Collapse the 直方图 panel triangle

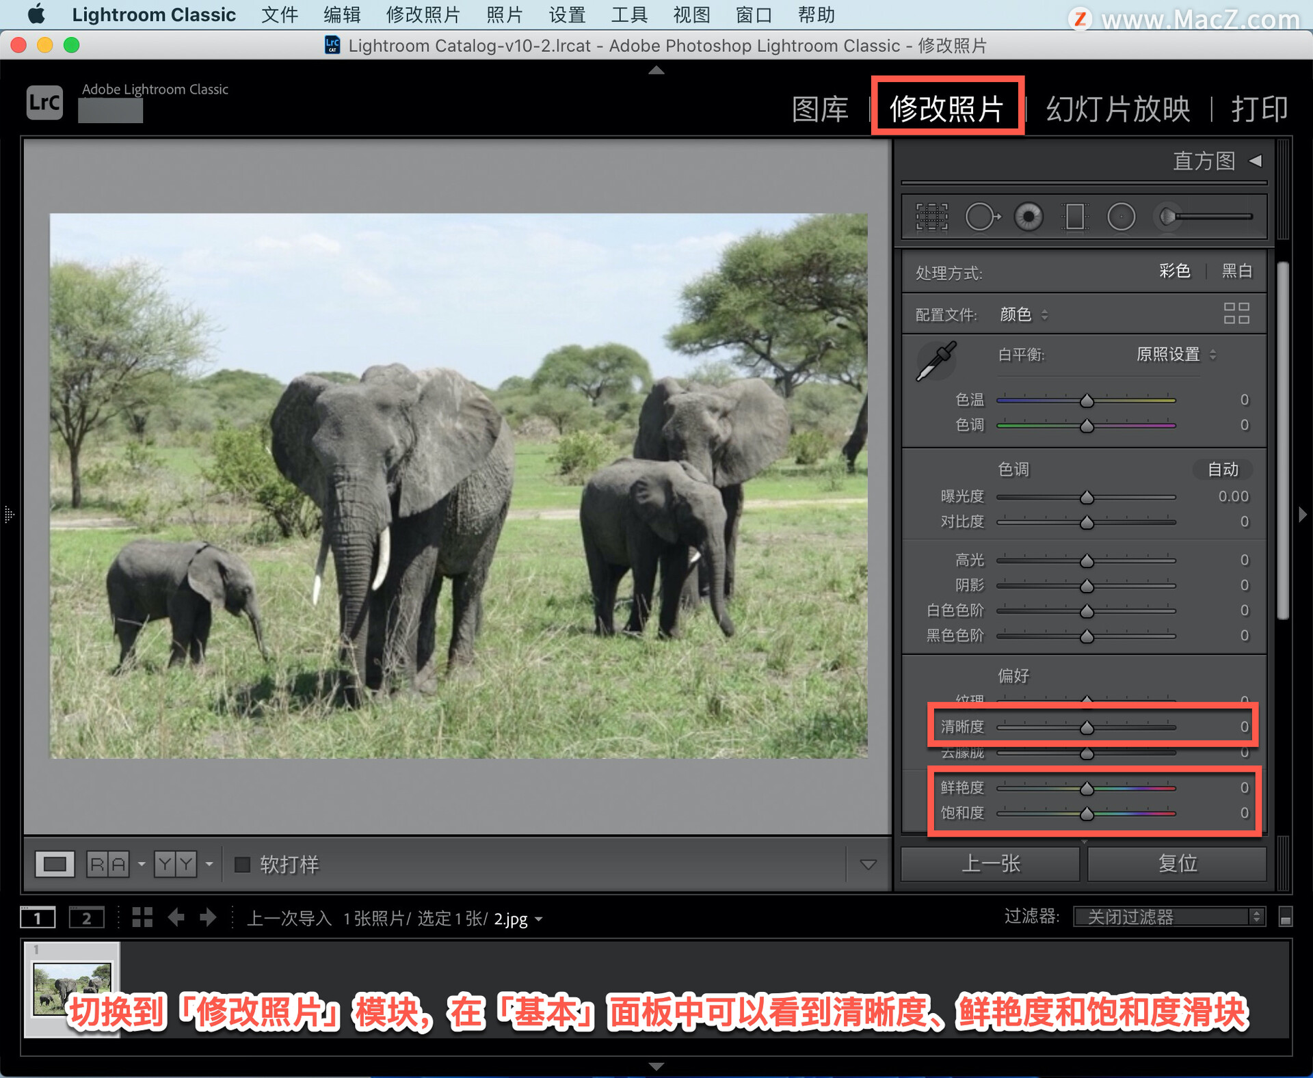pyautogui.click(x=1256, y=161)
